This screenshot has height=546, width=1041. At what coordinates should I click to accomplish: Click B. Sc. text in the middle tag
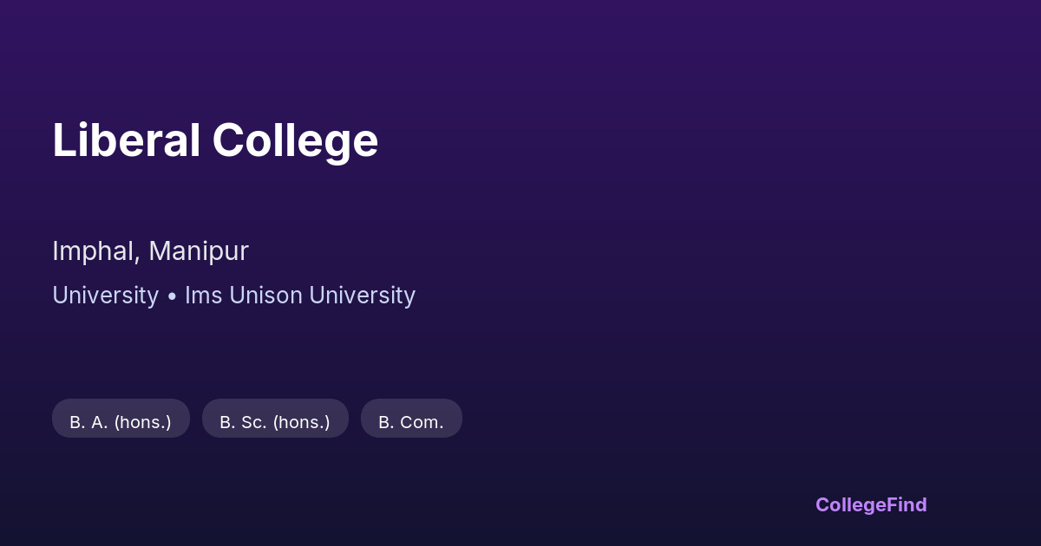tap(243, 422)
